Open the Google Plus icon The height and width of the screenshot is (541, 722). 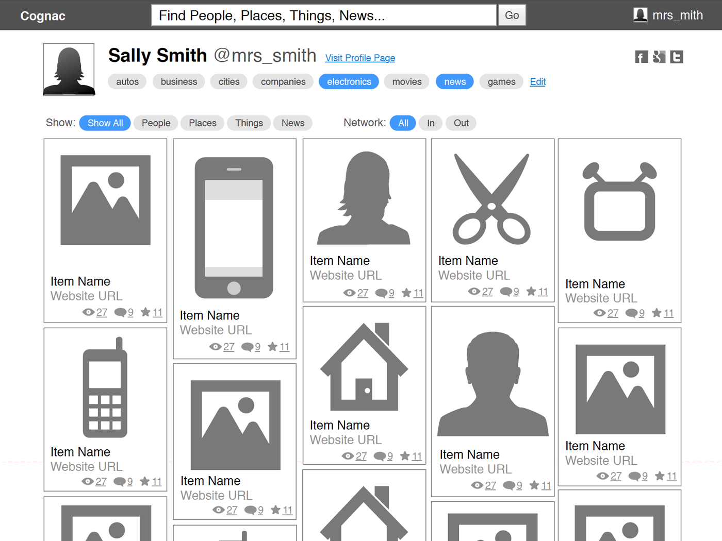659,57
